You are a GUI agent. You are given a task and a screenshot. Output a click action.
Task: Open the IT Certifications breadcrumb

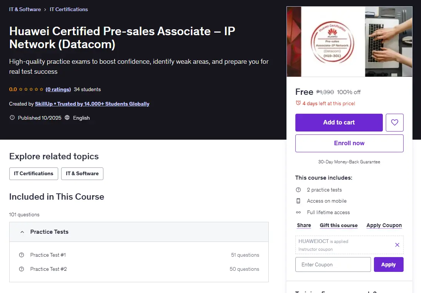coord(69,9)
